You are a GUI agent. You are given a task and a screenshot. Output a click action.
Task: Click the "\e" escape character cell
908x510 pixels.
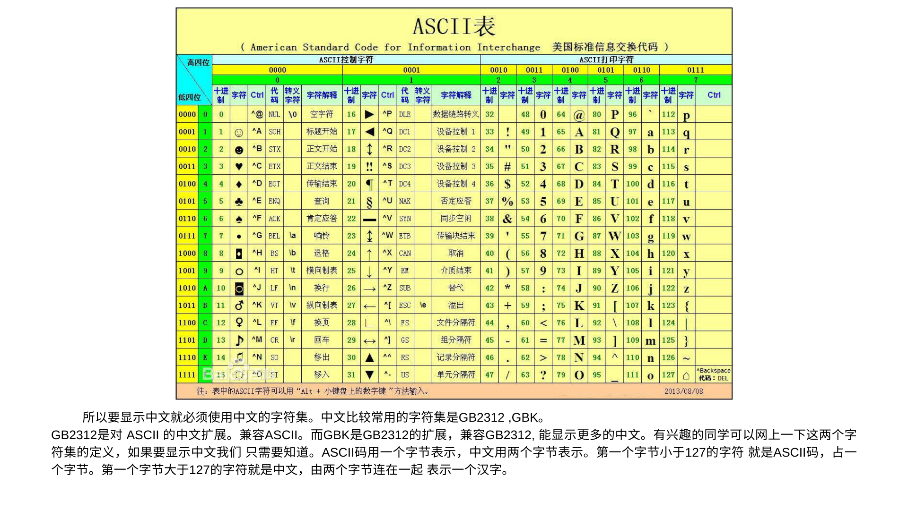[423, 306]
